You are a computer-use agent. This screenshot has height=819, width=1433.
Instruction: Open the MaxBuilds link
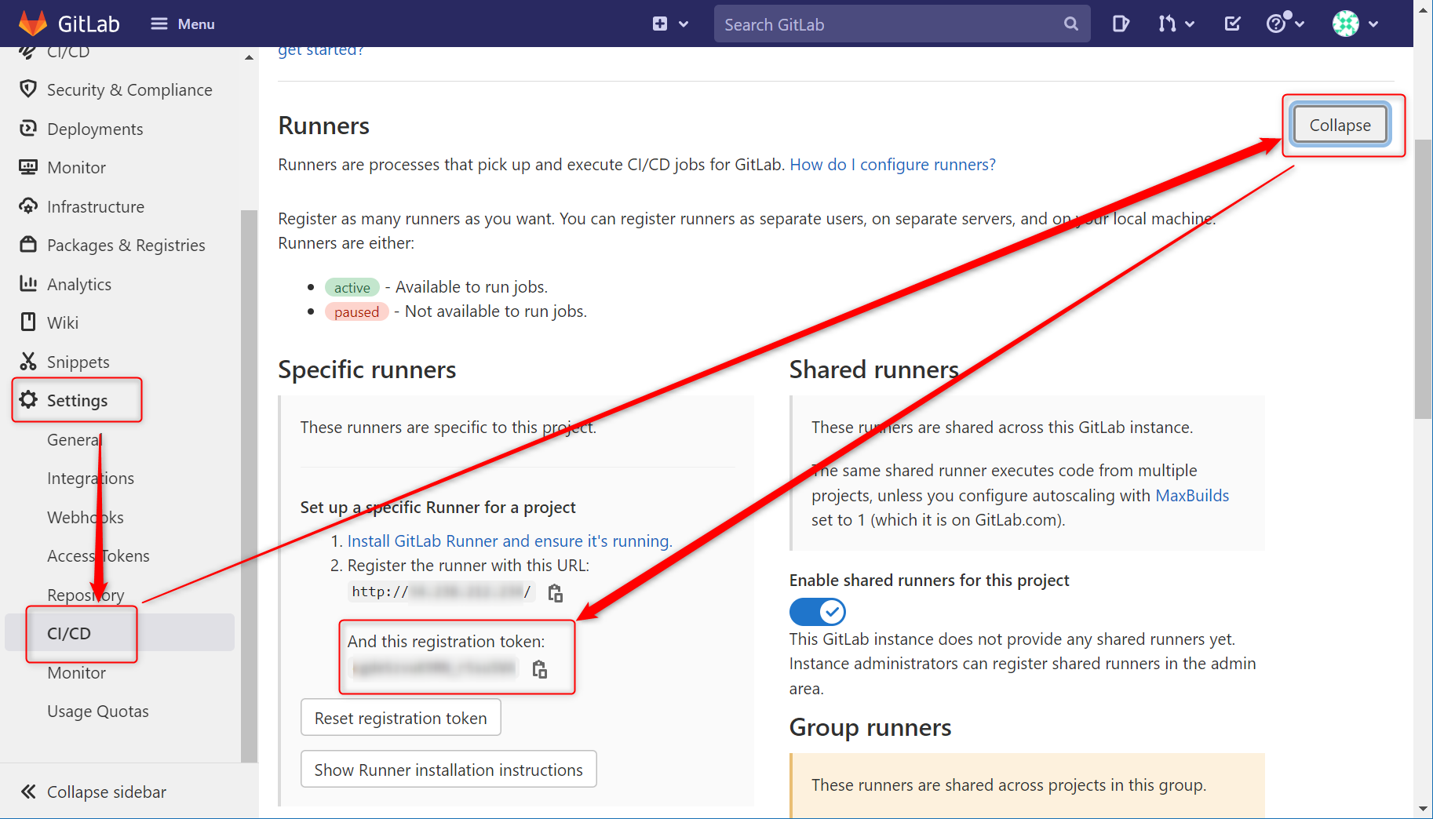point(1192,495)
